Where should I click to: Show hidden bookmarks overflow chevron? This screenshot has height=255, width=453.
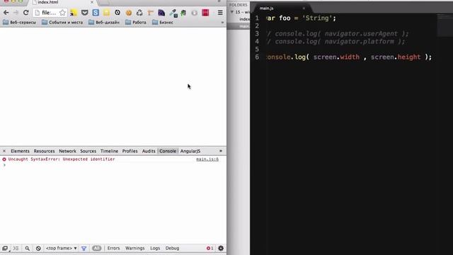(222, 22)
